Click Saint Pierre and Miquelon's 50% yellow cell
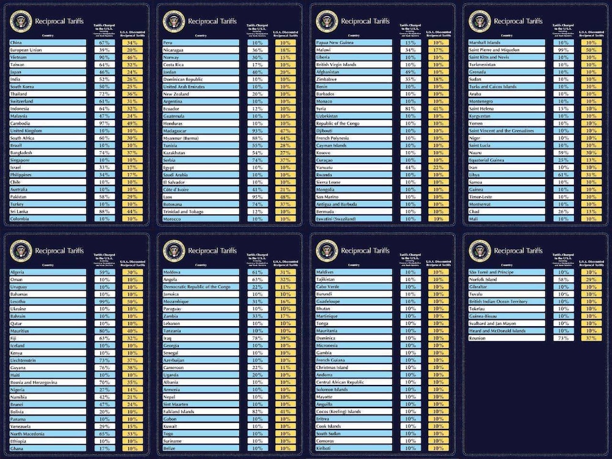Image resolution: width=612 pixels, height=459 pixels. (591, 50)
